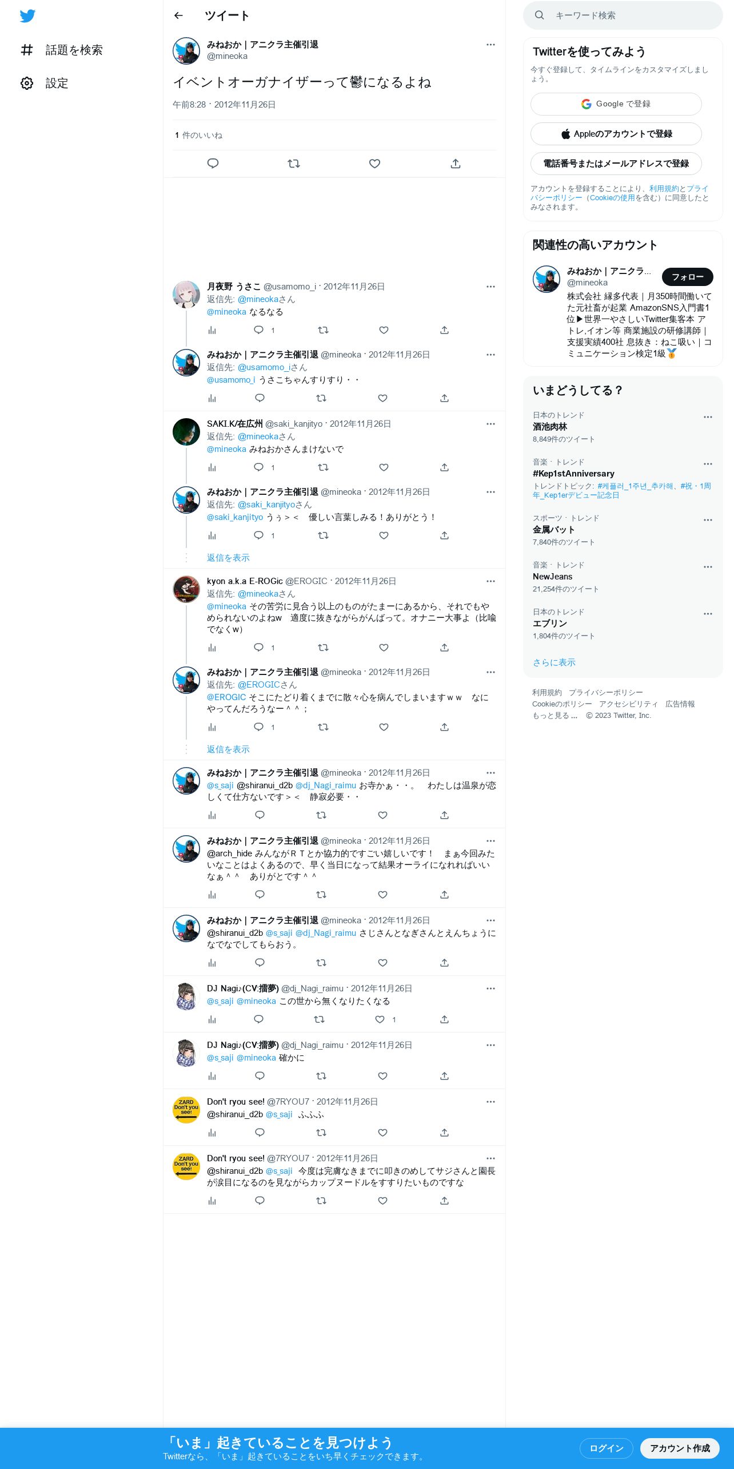View analytics on 月夜野 うさこ's reply
Image resolution: width=734 pixels, height=1469 pixels.
coord(212,330)
